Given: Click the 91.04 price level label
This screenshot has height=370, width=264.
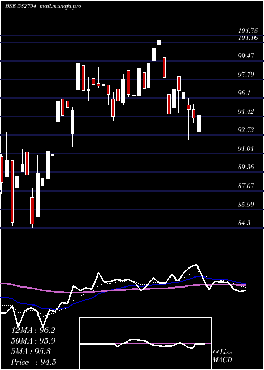Looking at the screenshot, I should [x=246, y=149].
